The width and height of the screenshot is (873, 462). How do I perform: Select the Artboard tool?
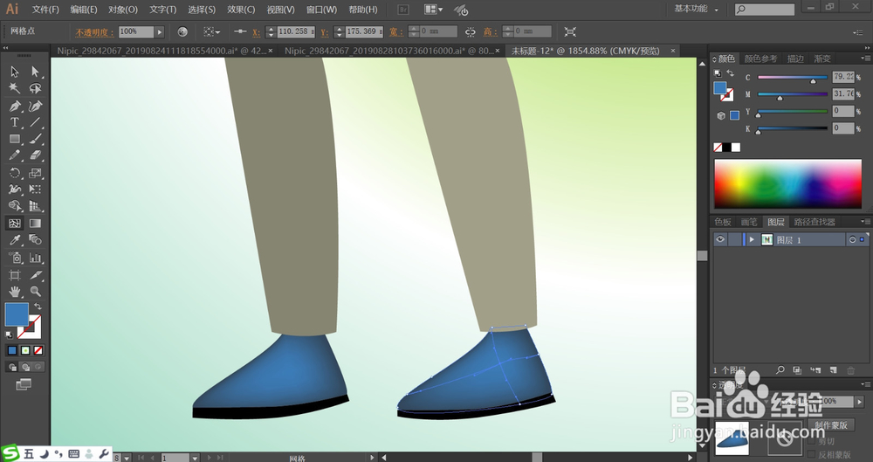(x=15, y=275)
